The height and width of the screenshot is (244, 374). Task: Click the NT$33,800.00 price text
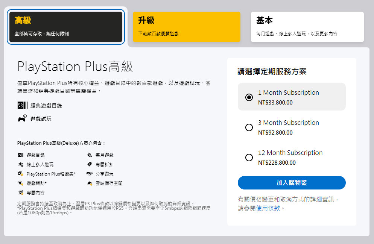pyautogui.click(x=275, y=103)
